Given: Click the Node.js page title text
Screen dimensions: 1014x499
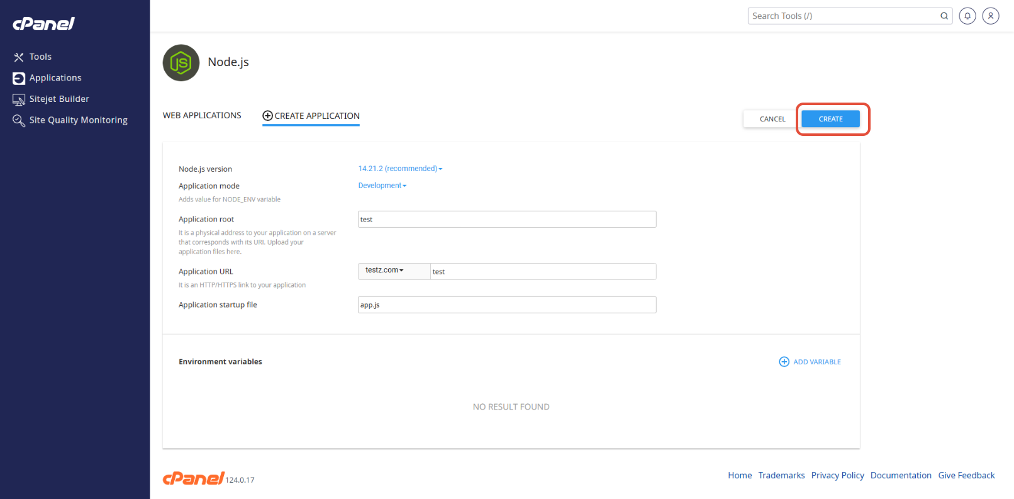Looking at the screenshot, I should [228, 62].
